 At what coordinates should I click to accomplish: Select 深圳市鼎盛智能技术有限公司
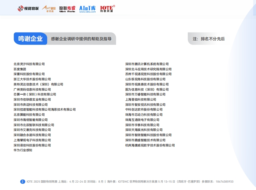click(145, 140)
